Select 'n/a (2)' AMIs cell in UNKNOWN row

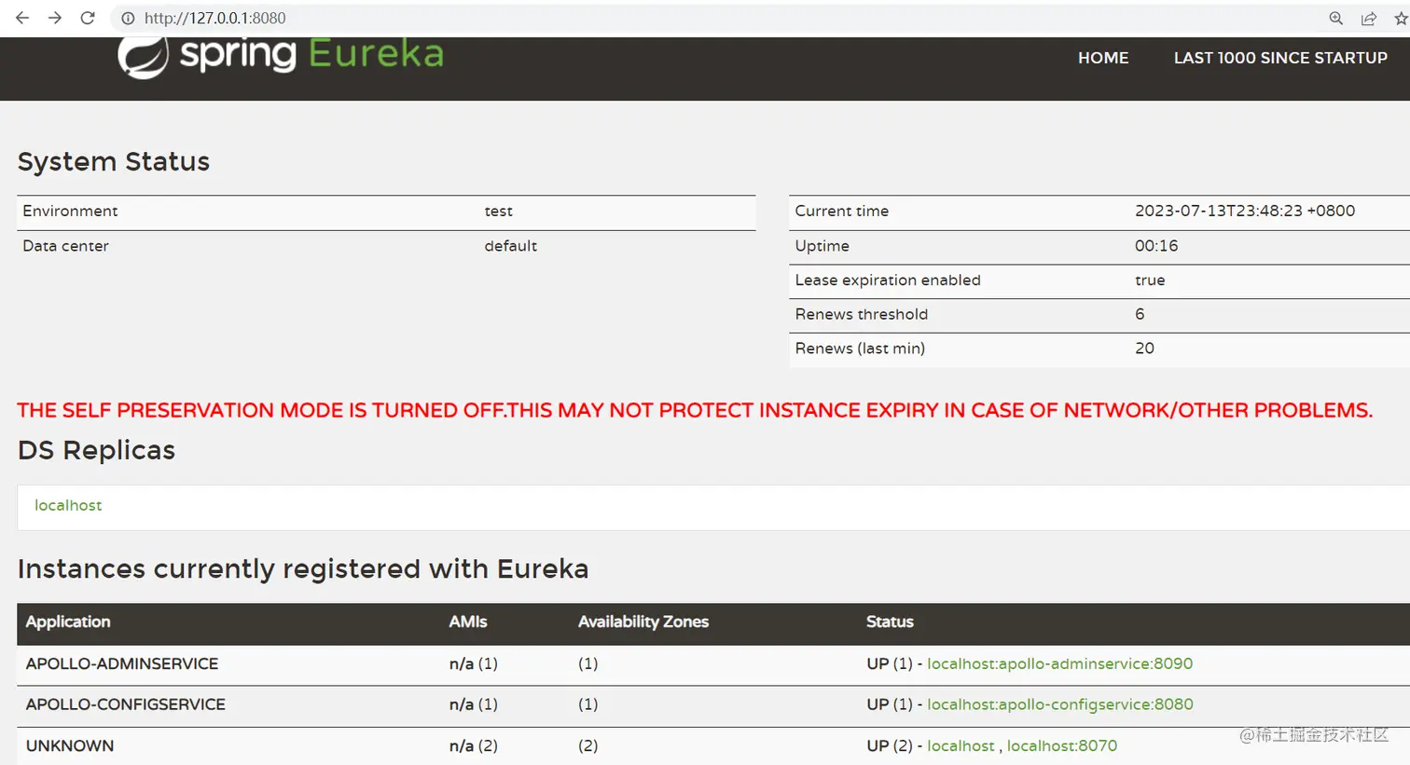[x=473, y=745]
